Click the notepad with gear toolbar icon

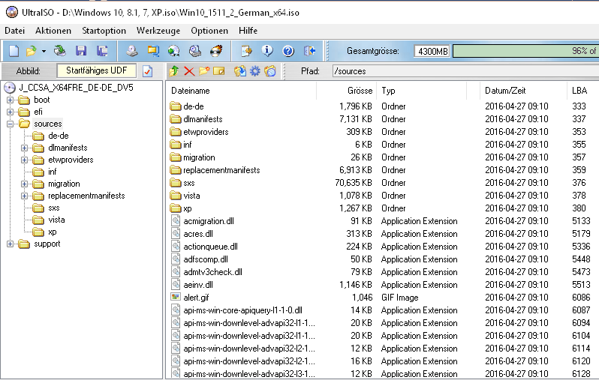tap(246, 51)
